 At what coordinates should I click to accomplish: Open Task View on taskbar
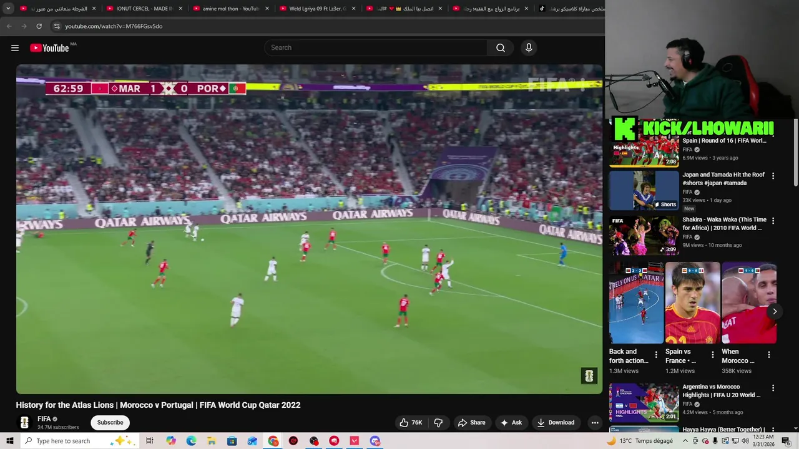pyautogui.click(x=150, y=441)
